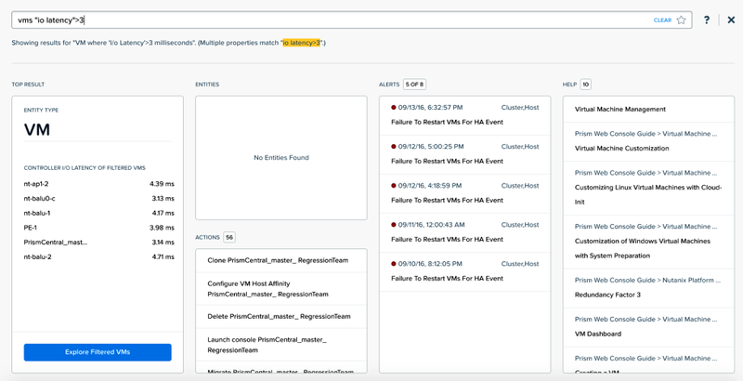Choose Clone PrismCentral_master_ RegressionTeam action

281,260
